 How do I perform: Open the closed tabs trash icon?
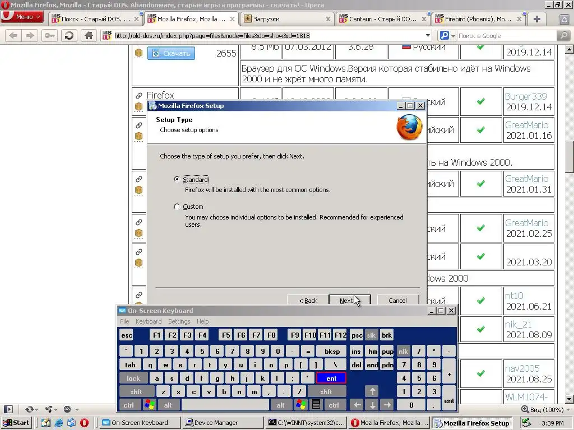(x=564, y=19)
